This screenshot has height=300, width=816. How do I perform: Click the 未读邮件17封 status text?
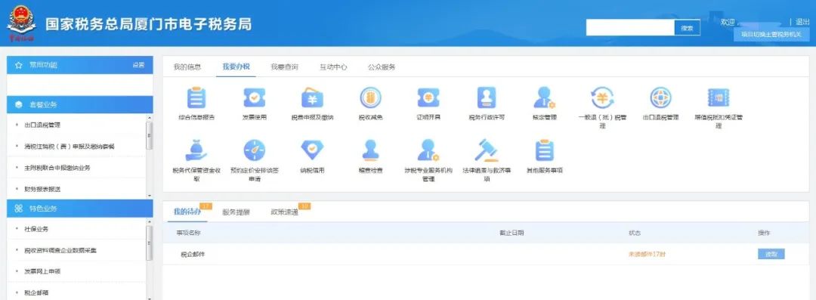[x=647, y=254]
